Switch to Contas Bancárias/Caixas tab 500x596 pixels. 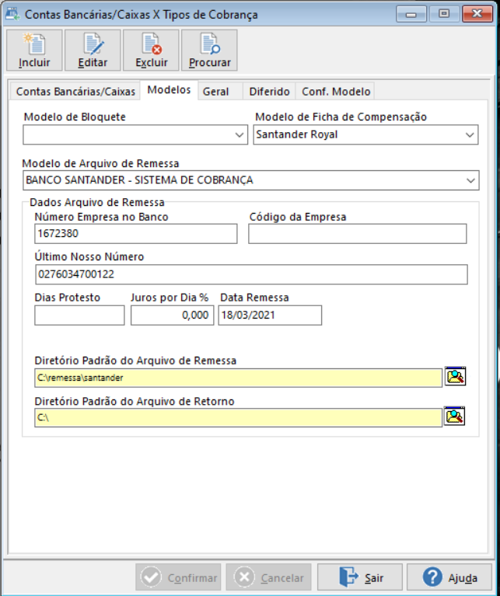click(x=75, y=92)
